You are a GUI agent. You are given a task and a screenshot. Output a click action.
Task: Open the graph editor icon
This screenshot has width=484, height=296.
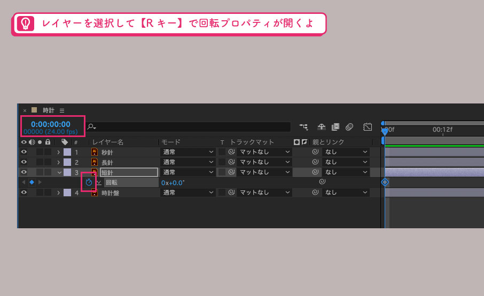tap(368, 126)
